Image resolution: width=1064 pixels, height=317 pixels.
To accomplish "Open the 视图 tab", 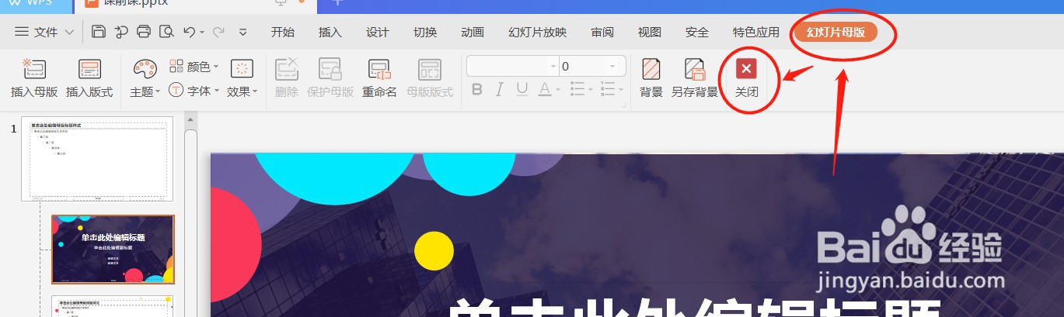I will (650, 32).
